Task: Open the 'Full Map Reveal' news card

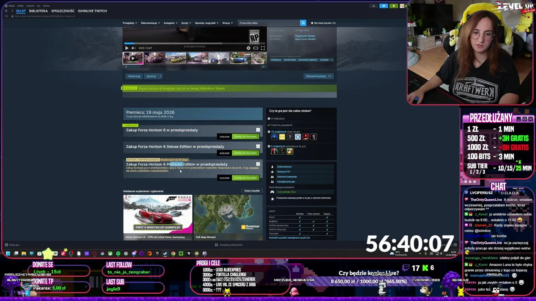Action: tap(229, 217)
